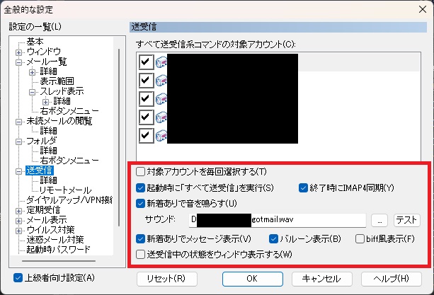Select 基本 in settings tree

[35, 42]
